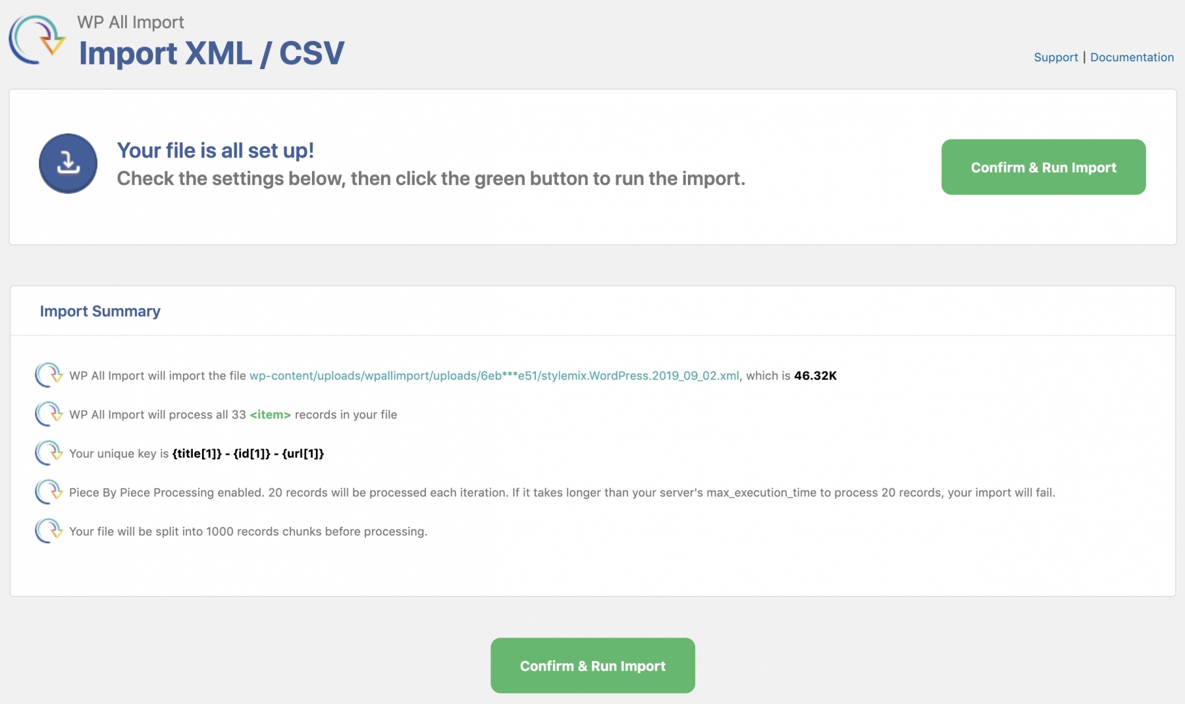Click the Import XML / CSV page title
Viewport: 1185px width, 704px height.
(211, 53)
